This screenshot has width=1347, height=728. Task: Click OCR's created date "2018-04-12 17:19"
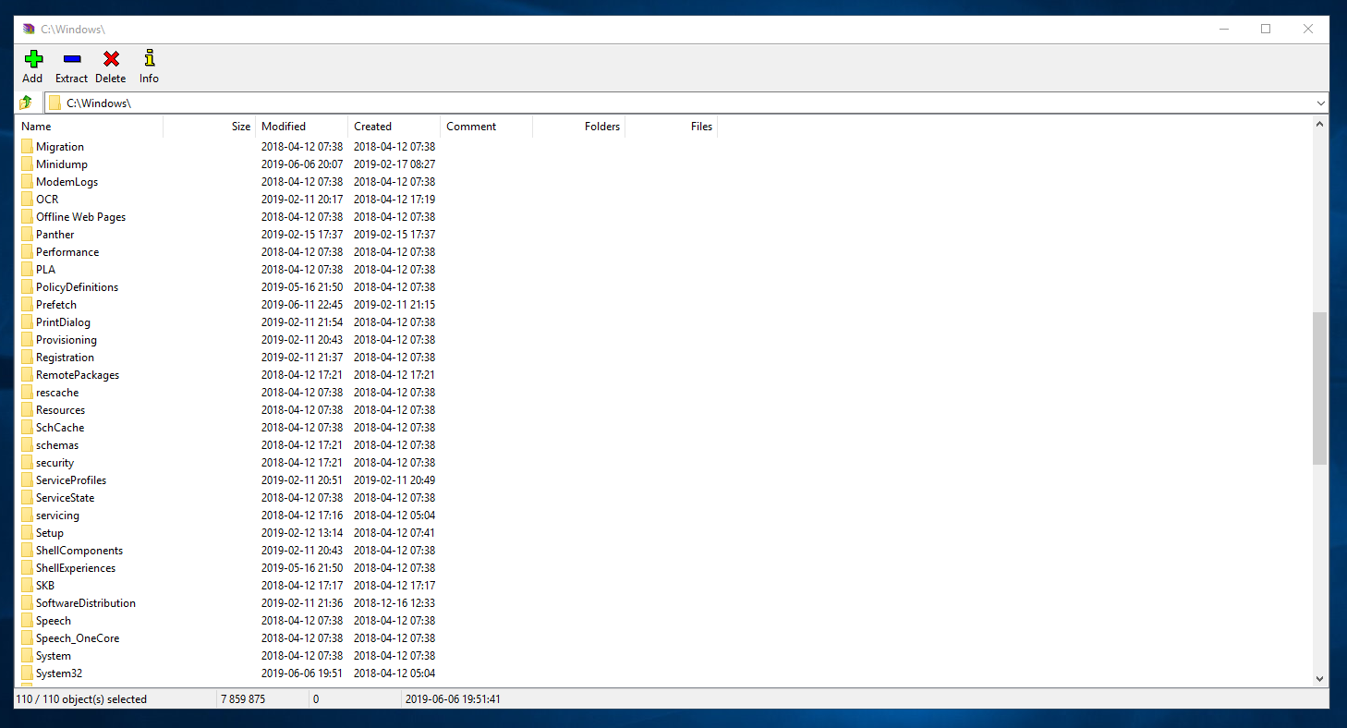(394, 199)
